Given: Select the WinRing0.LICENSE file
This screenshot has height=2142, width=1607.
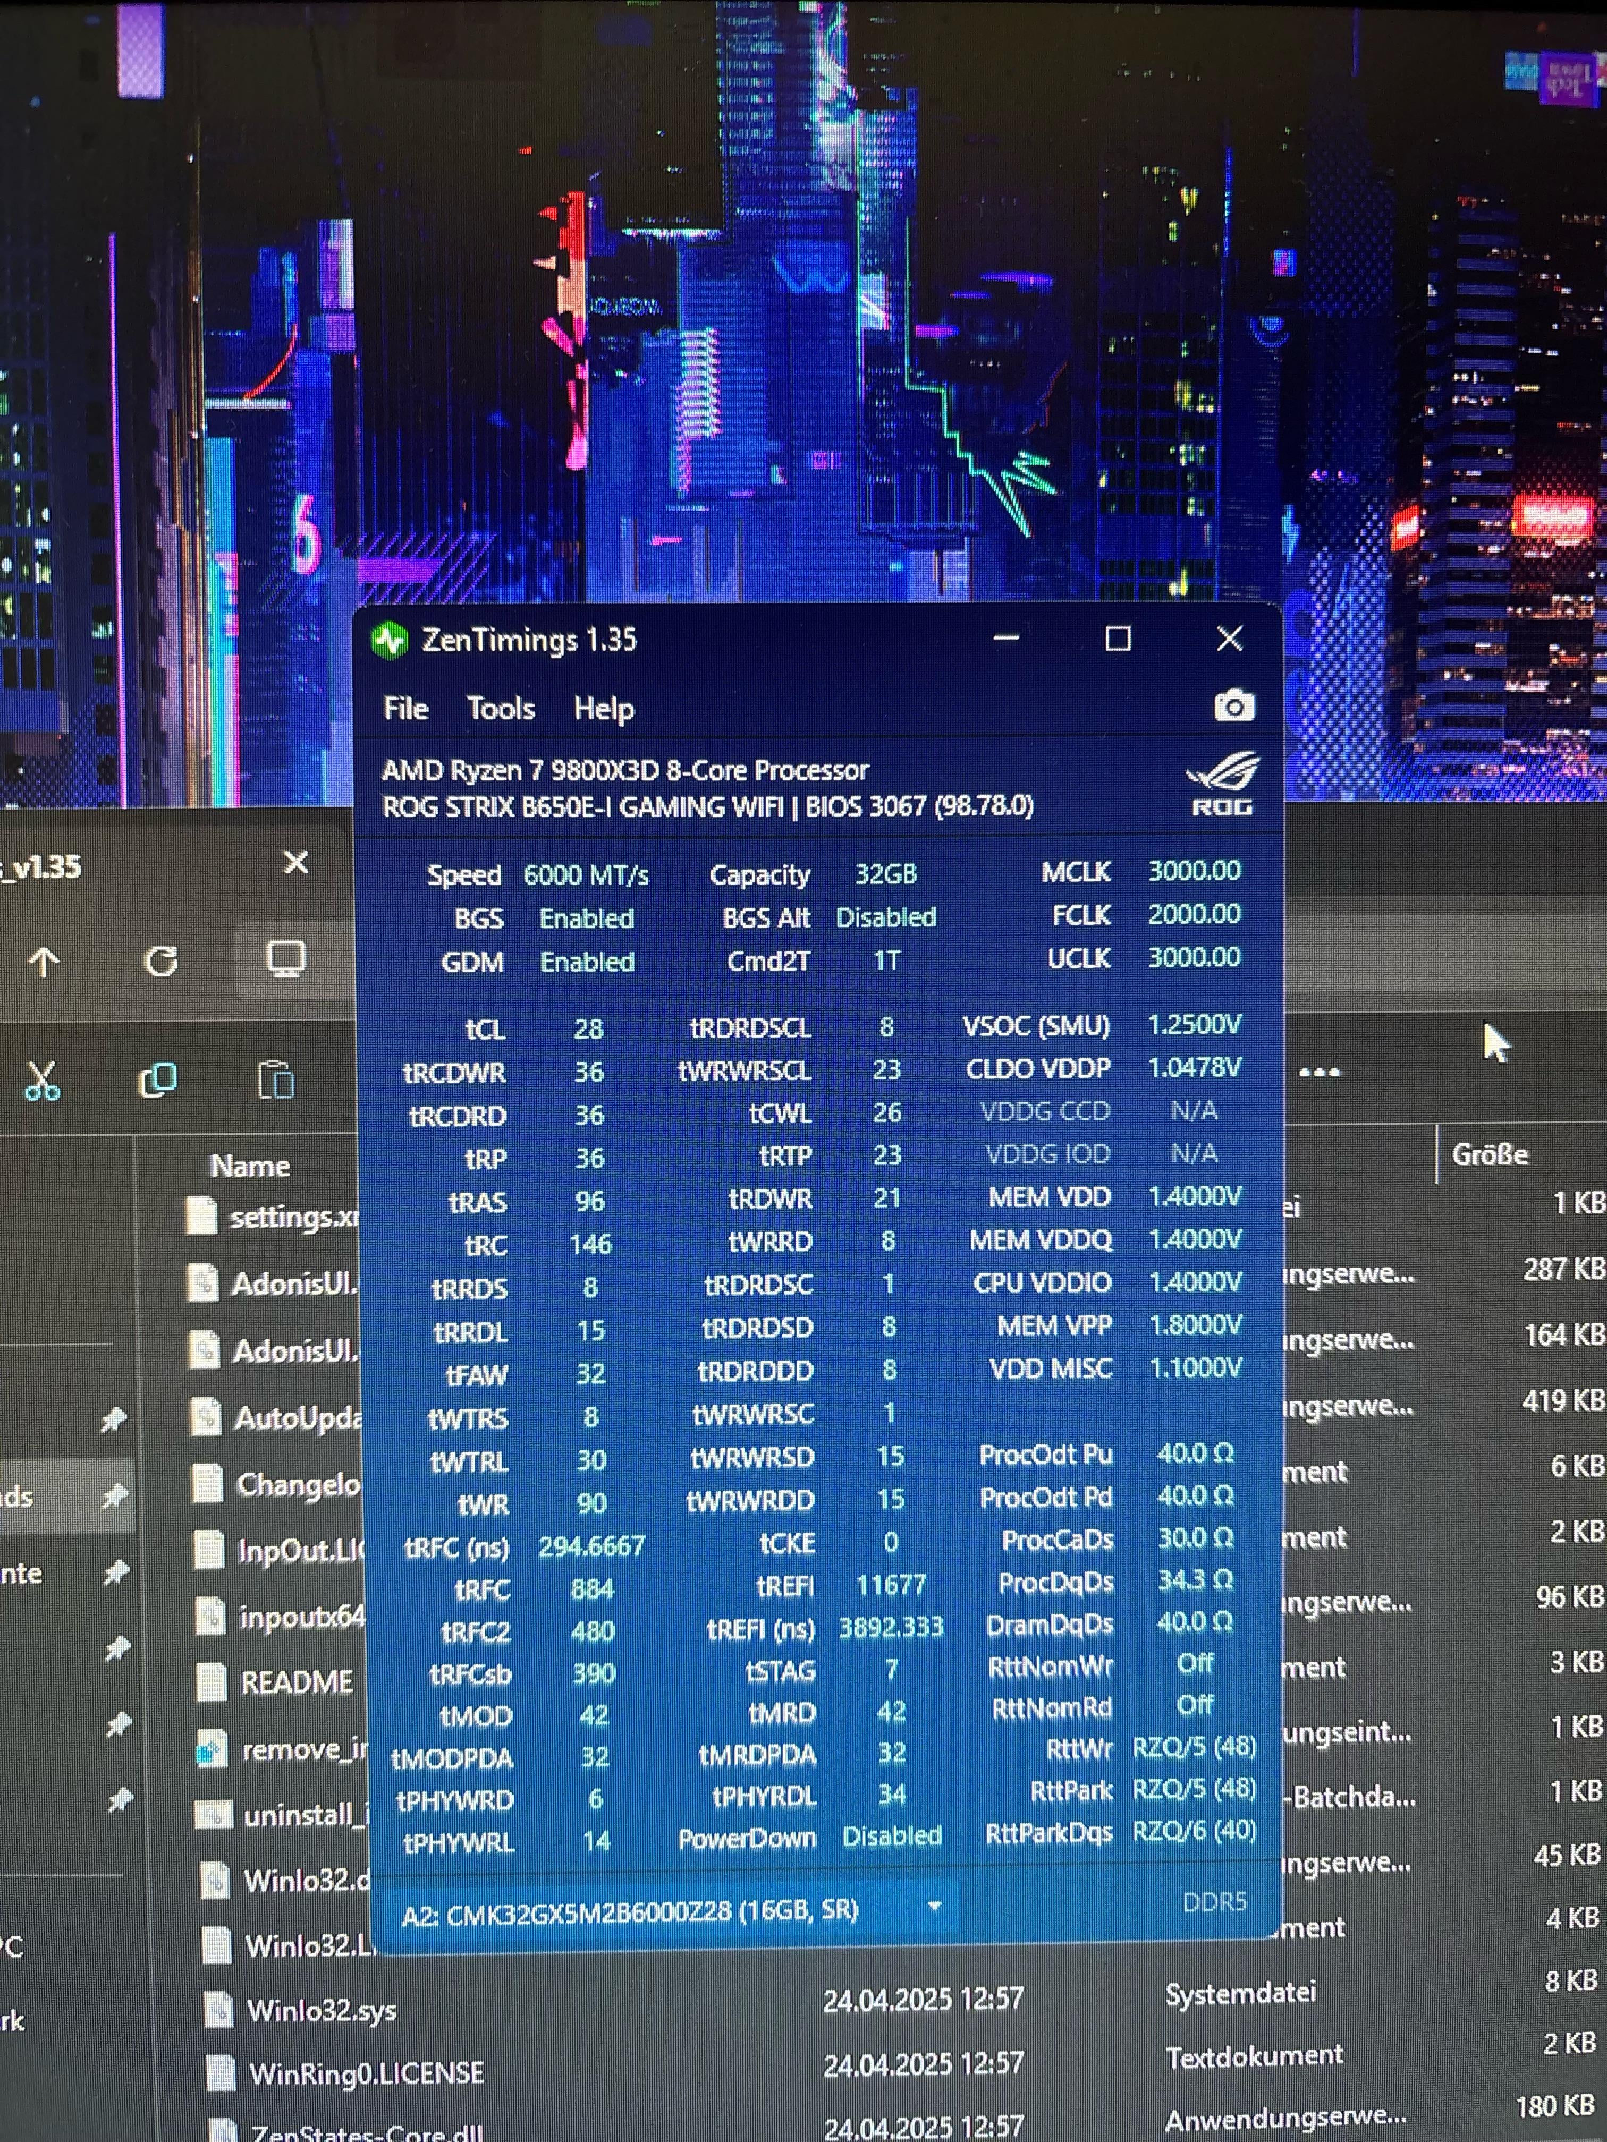Looking at the screenshot, I should click(x=366, y=2072).
